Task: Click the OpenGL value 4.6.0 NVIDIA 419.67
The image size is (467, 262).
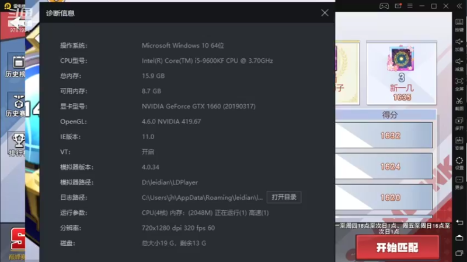Action: point(171,122)
